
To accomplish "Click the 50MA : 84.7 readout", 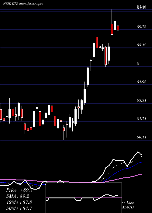I will (19, 208).
